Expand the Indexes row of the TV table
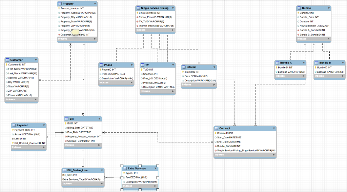 click(x=172, y=91)
